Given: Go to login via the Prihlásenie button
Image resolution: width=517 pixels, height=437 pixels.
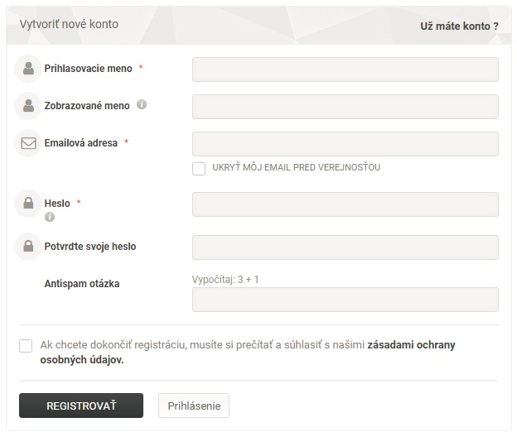Looking at the screenshot, I should point(194,406).
